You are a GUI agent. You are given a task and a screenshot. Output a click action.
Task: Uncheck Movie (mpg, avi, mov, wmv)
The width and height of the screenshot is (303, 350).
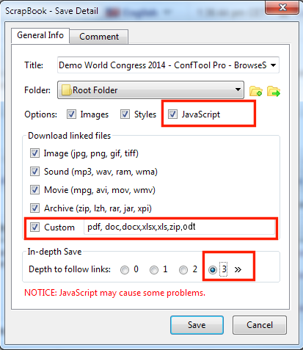coord(34,190)
